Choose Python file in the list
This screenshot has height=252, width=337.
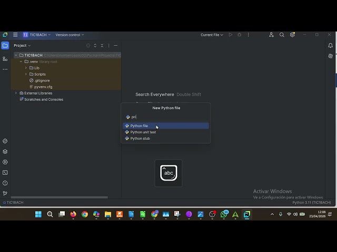166,126
